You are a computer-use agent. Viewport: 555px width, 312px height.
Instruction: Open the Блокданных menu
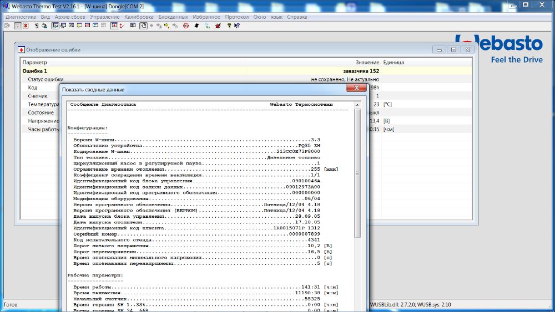pos(173,17)
